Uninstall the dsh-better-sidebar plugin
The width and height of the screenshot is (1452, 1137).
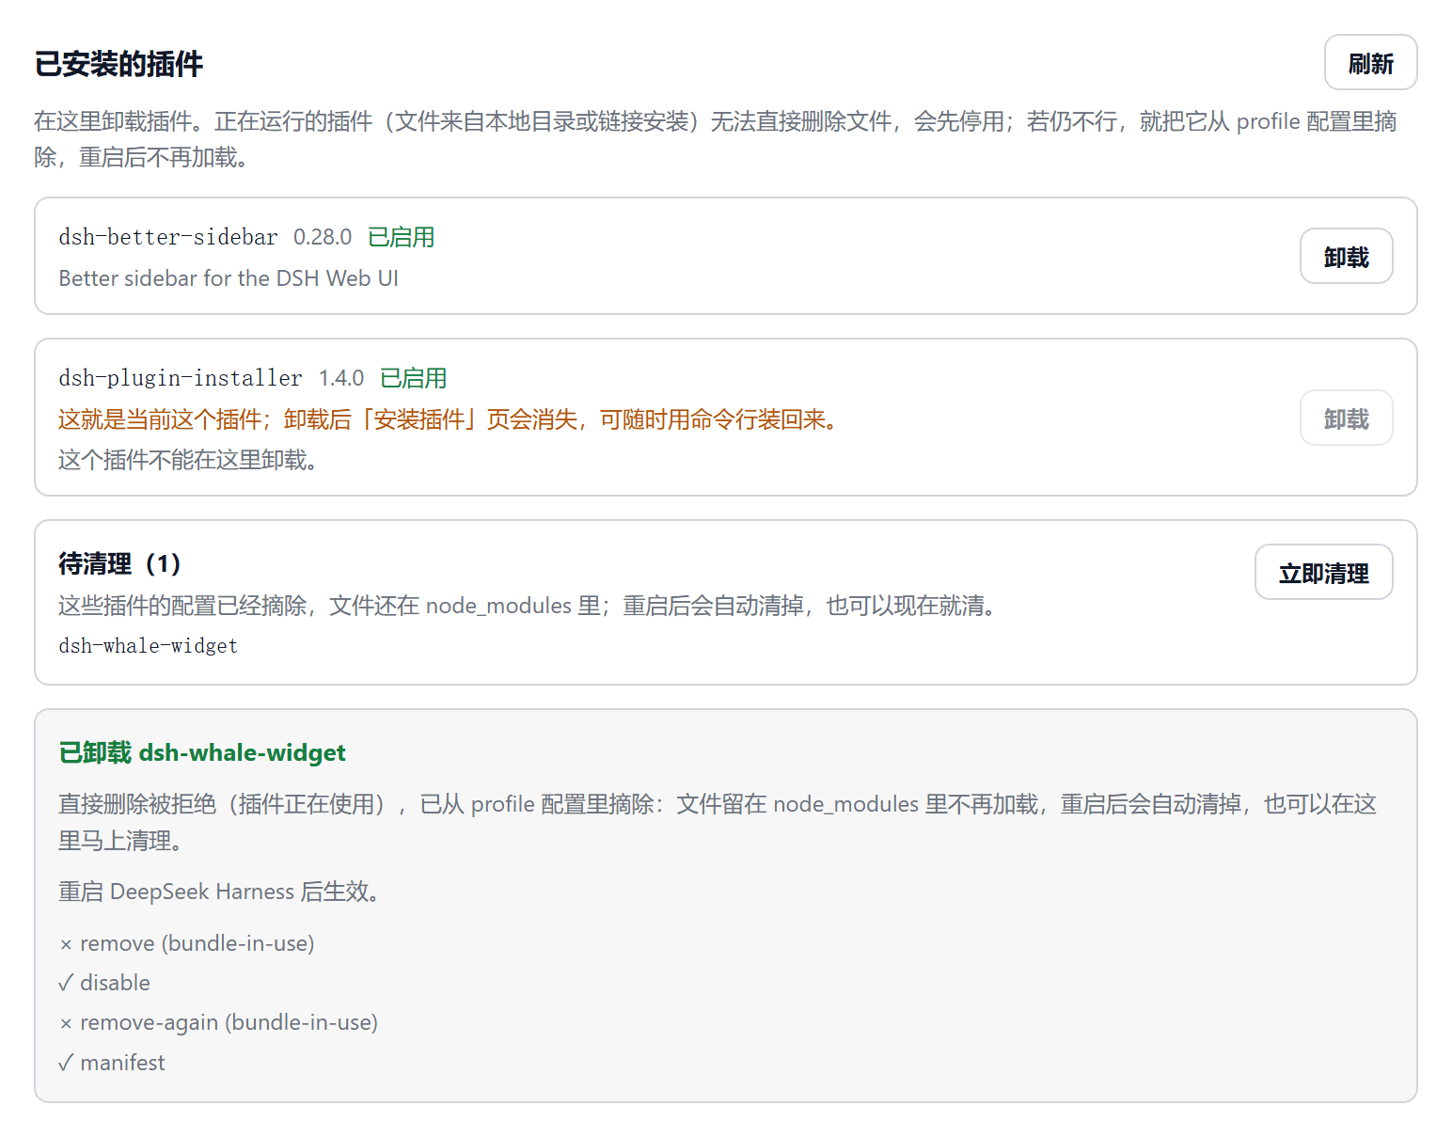point(1346,257)
